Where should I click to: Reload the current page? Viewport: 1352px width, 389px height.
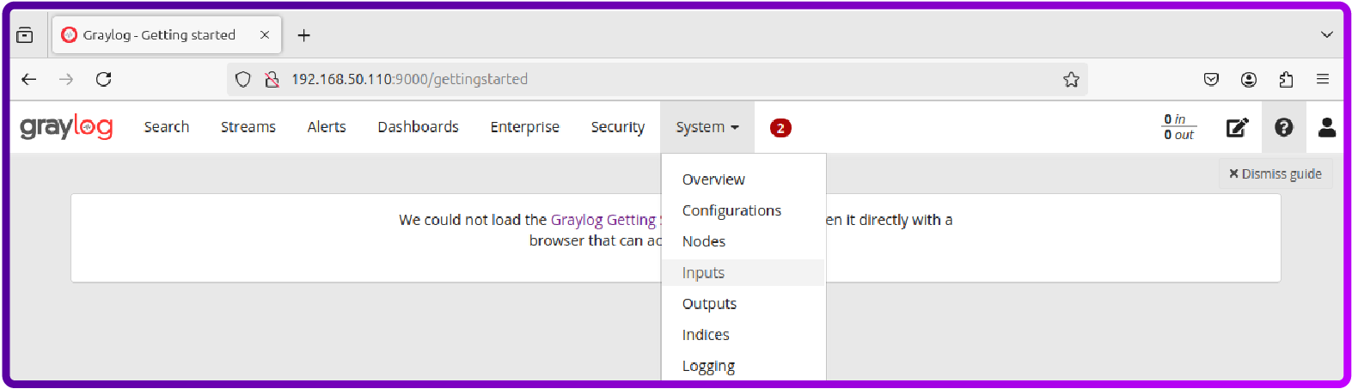(104, 79)
